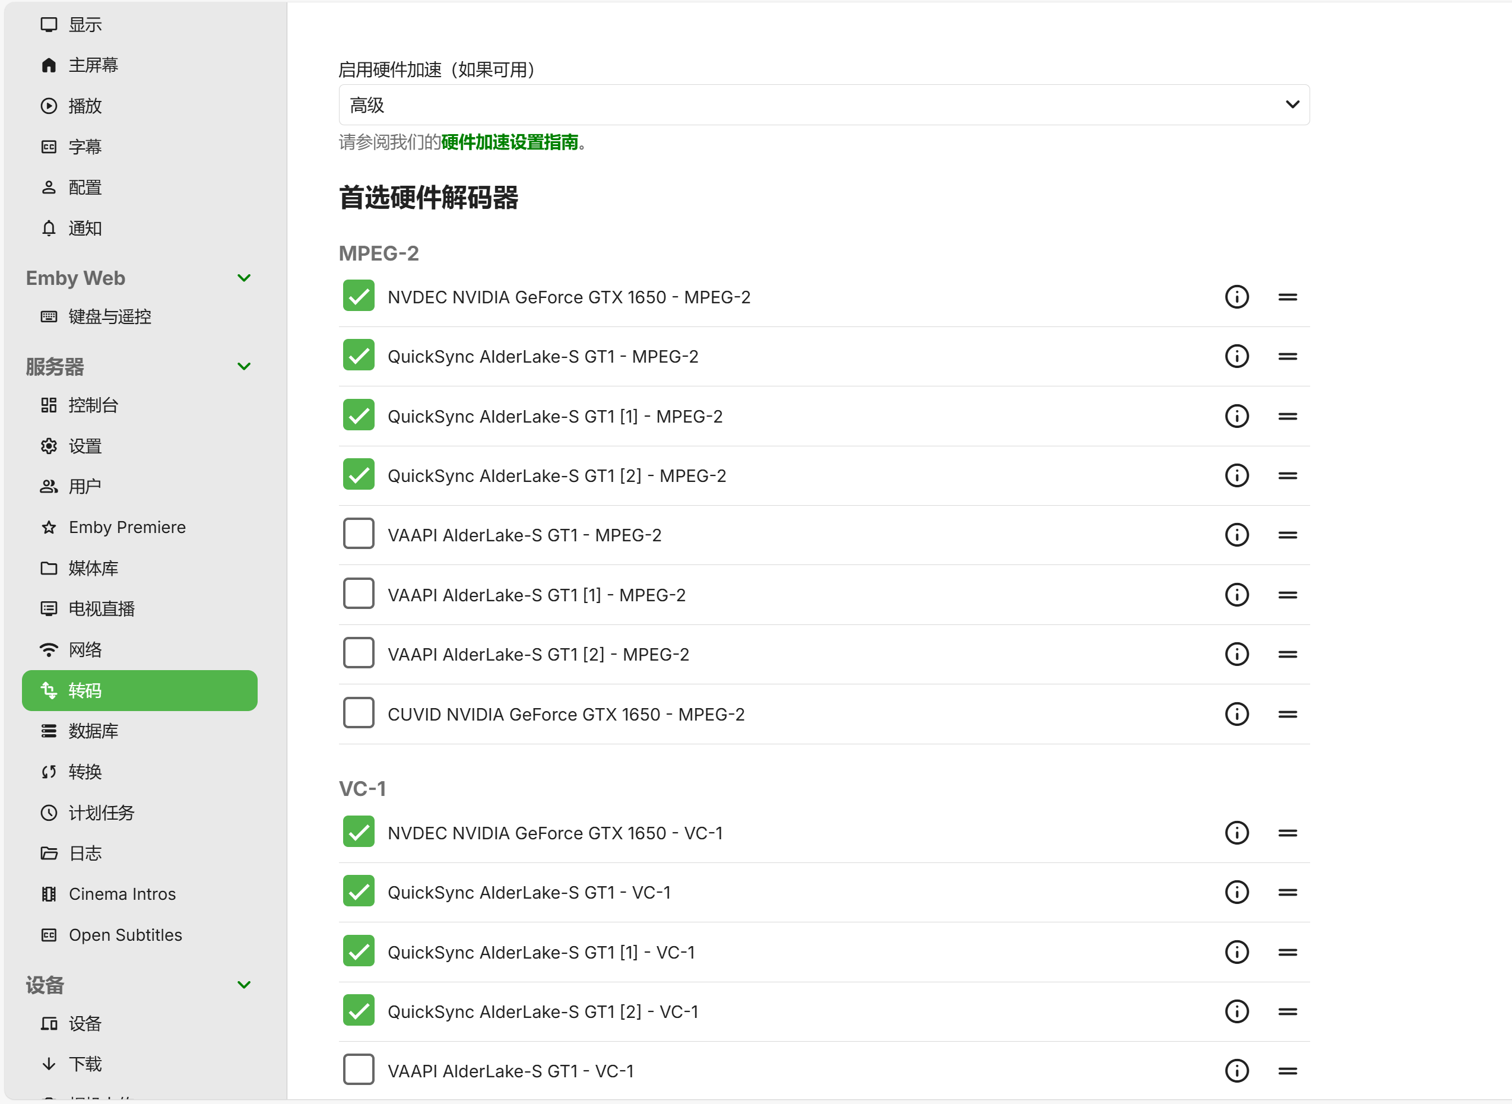Screen dimensions: 1512x1104
Task: Open the 硬件加速设置指南 link
Action: pos(509,142)
